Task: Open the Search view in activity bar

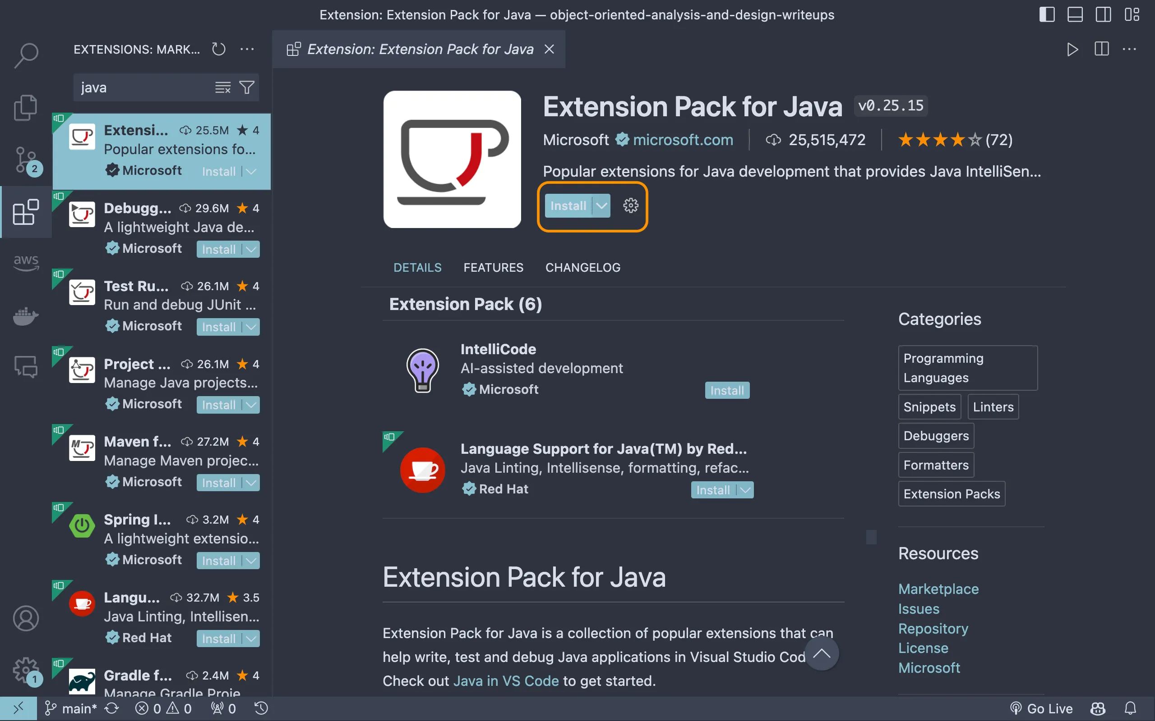Action: [26, 55]
